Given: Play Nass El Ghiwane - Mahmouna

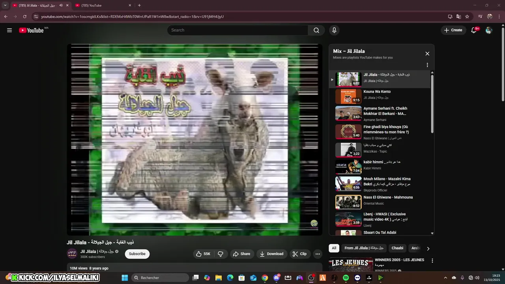Looking at the screenshot, I should pos(380,202).
